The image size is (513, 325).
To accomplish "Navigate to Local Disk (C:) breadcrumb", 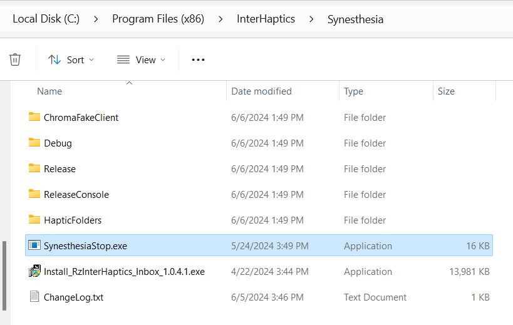I will point(46,19).
